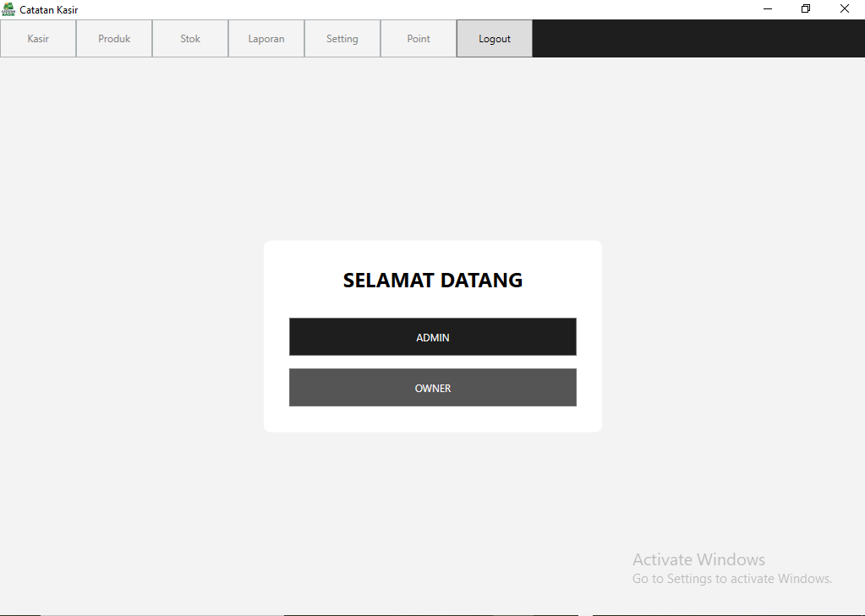This screenshot has height=616, width=865.
Task: Open the Point tab
Action: tap(419, 39)
